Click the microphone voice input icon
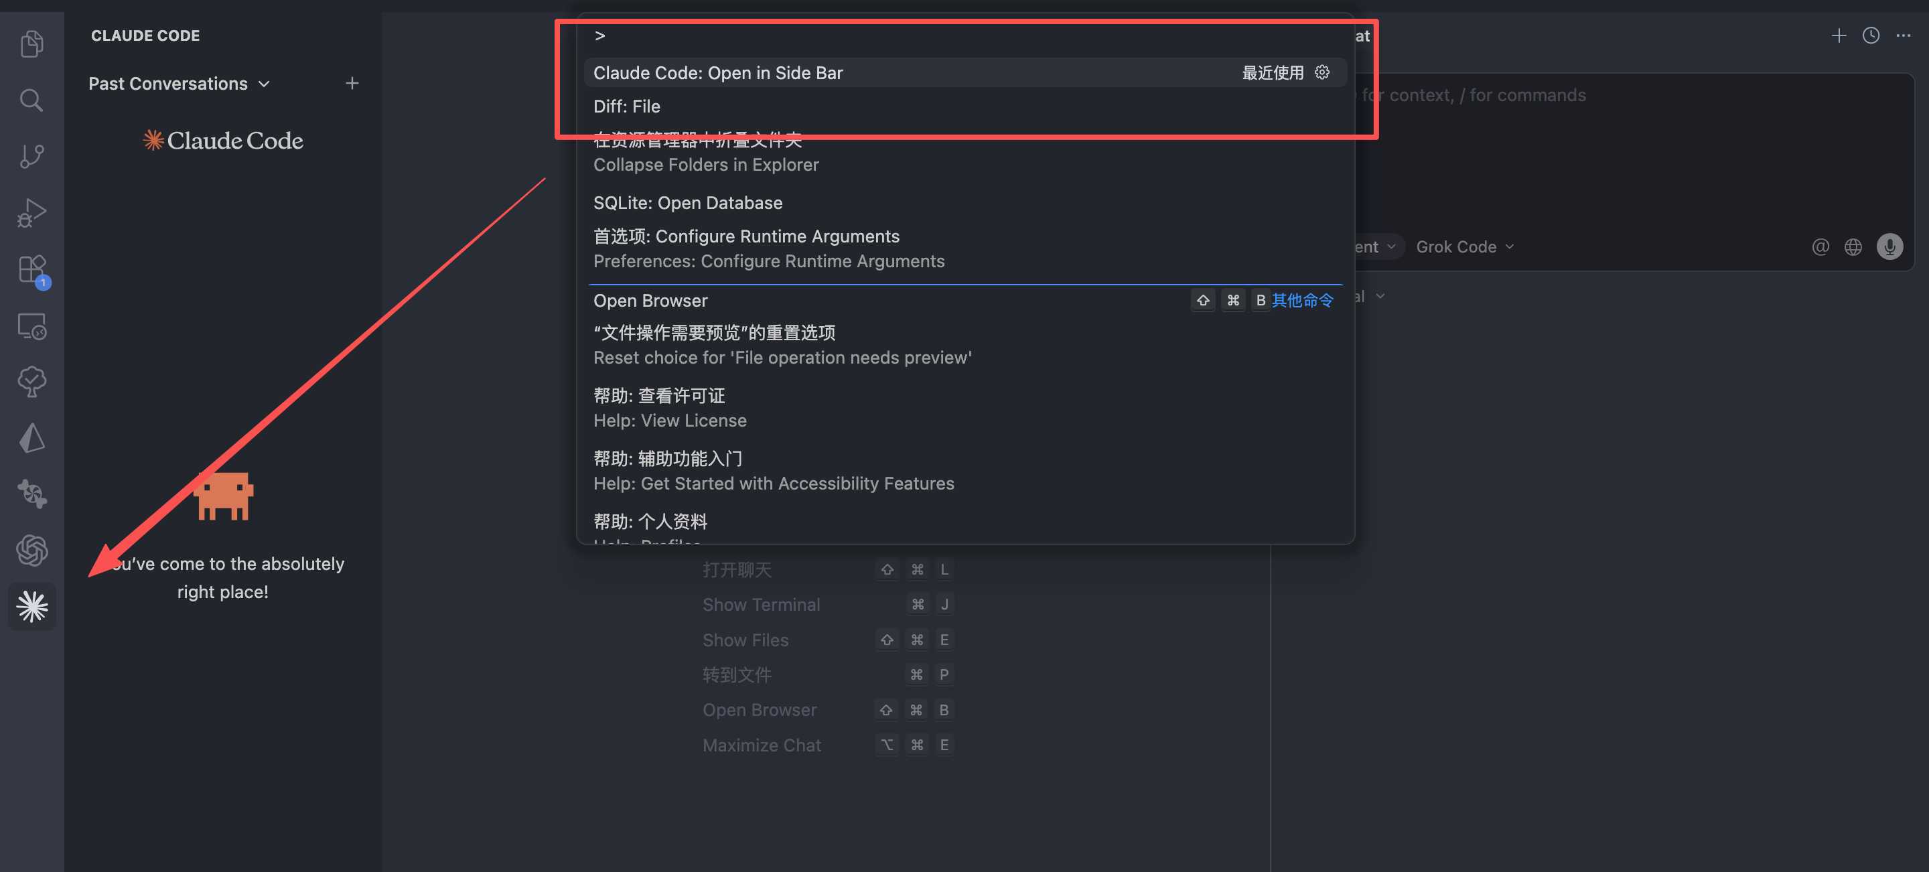The image size is (1929, 872). coord(1889,247)
